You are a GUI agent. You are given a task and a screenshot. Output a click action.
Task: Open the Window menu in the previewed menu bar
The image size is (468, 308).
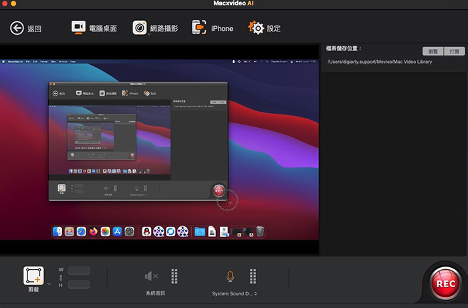coord(63,62)
